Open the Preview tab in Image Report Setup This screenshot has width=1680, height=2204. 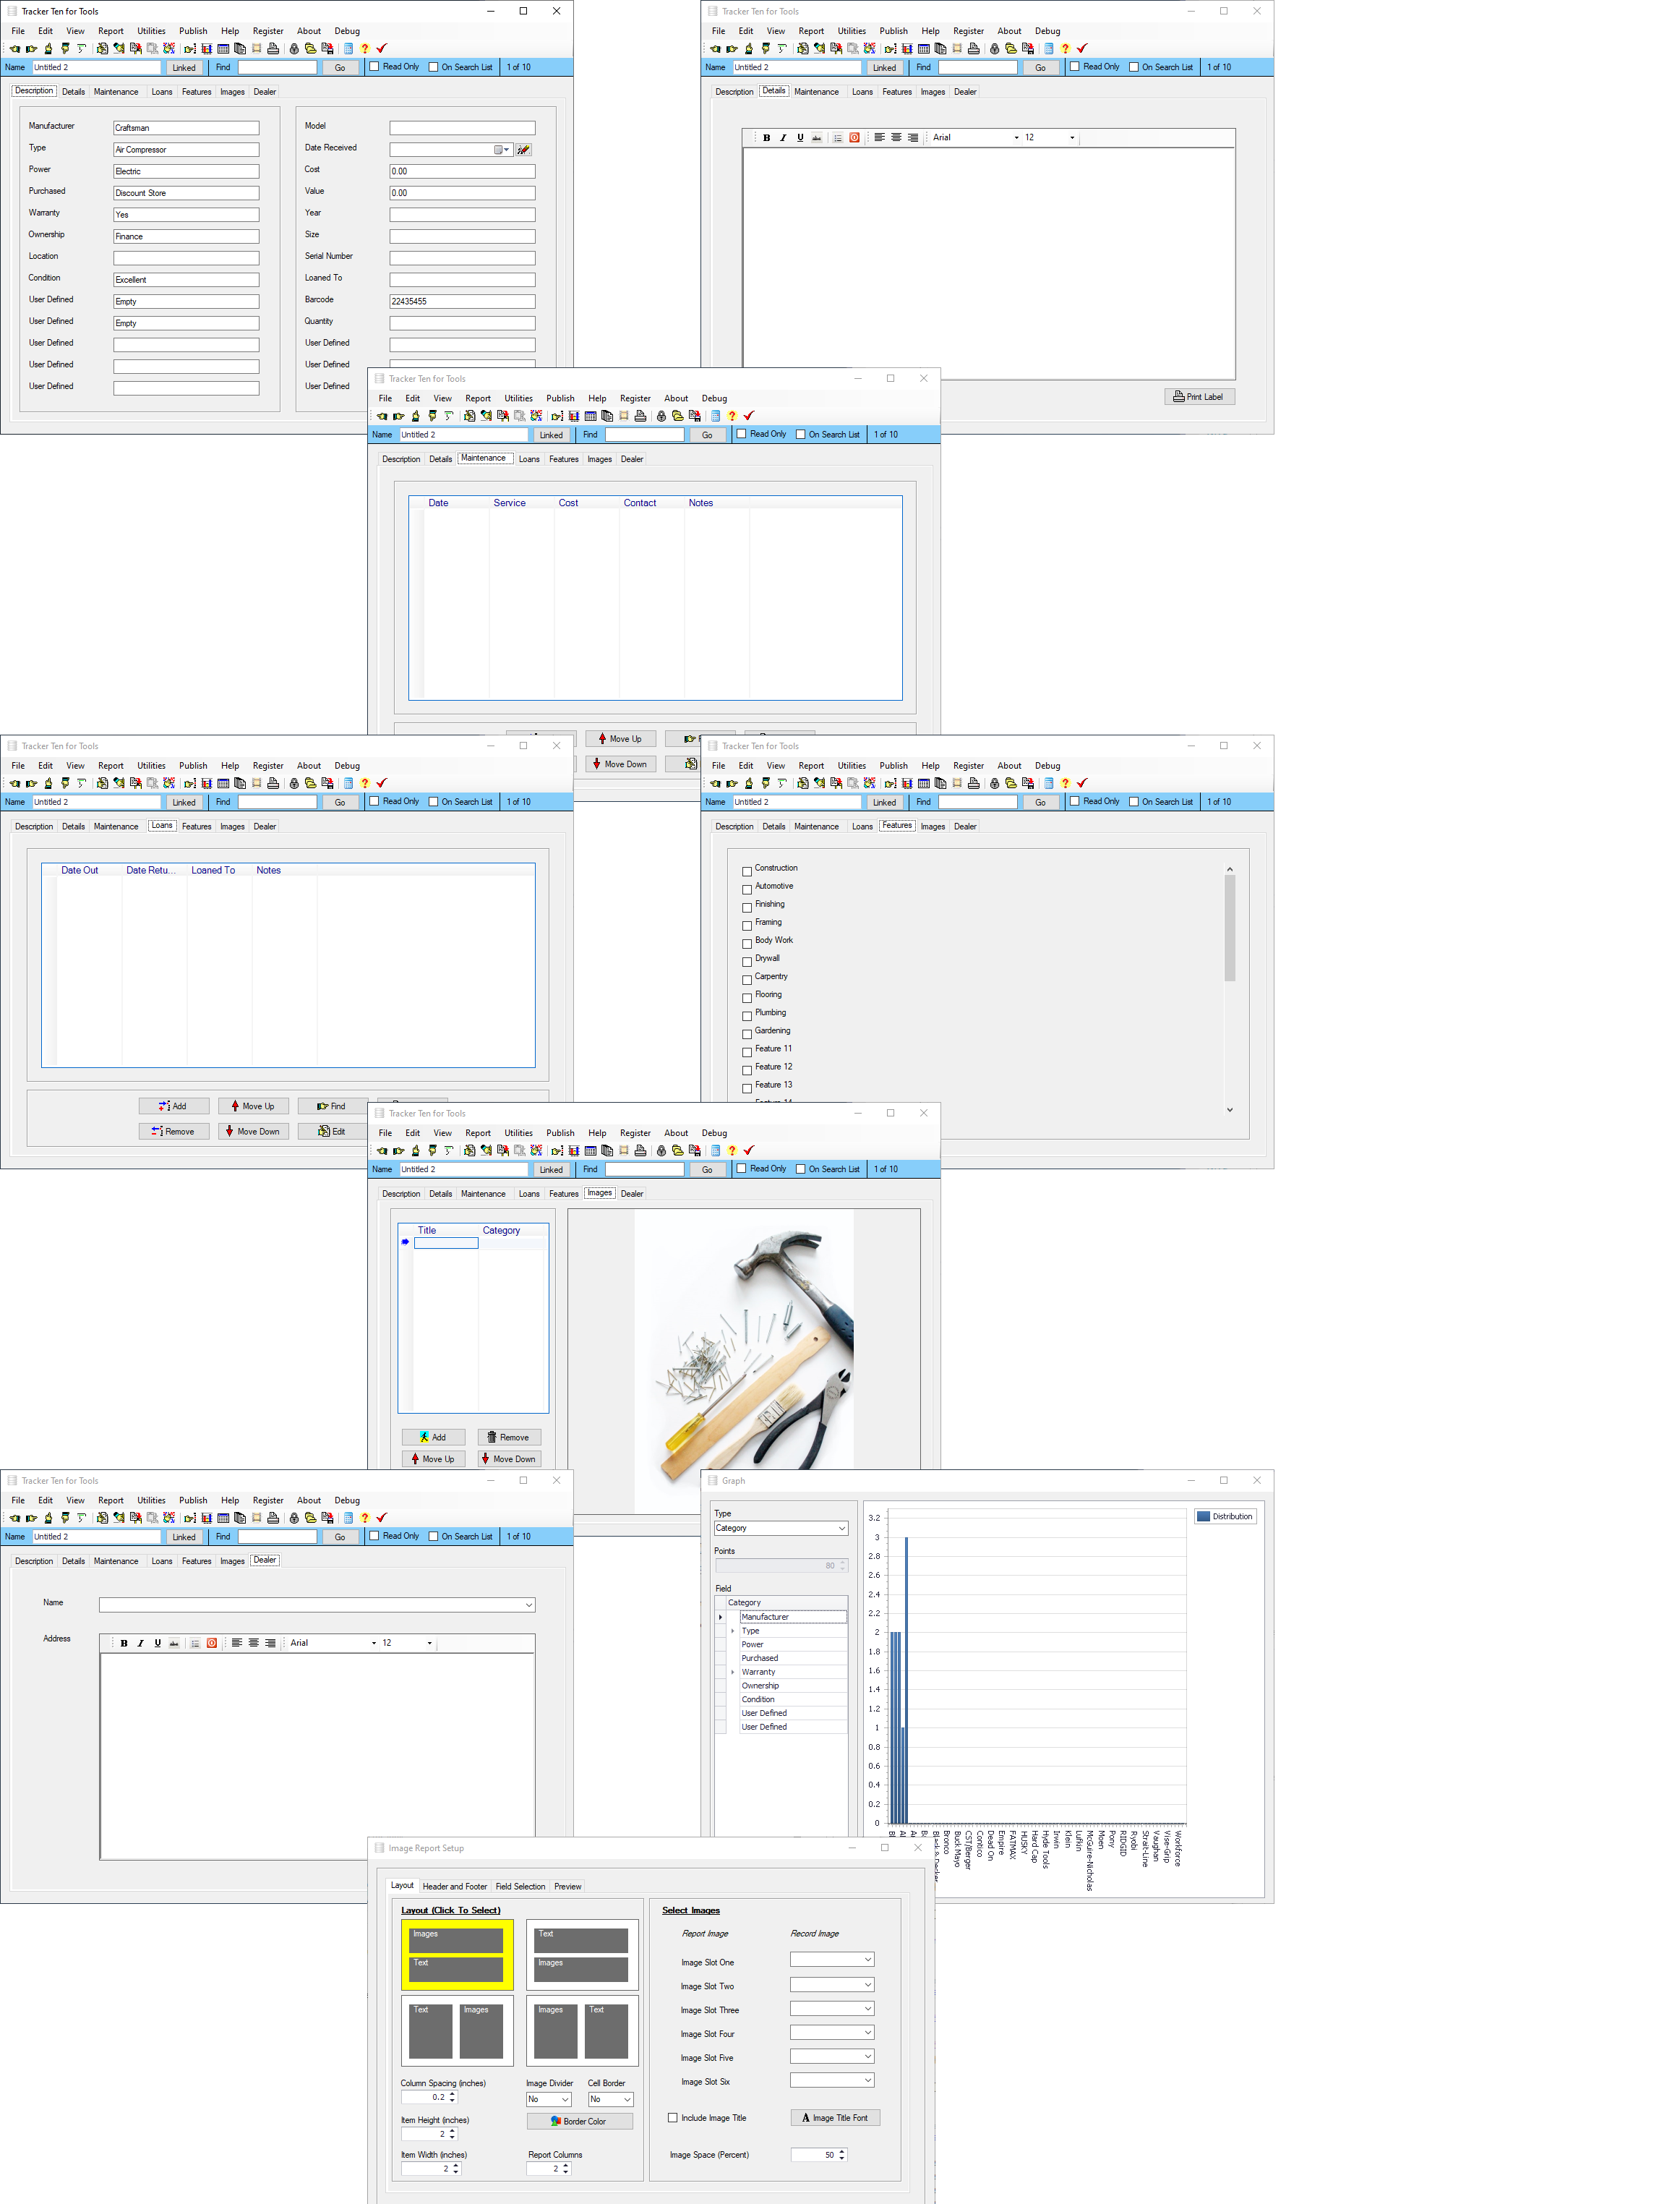(568, 1886)
